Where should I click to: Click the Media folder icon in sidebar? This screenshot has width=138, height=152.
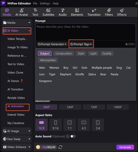(5, 22)
